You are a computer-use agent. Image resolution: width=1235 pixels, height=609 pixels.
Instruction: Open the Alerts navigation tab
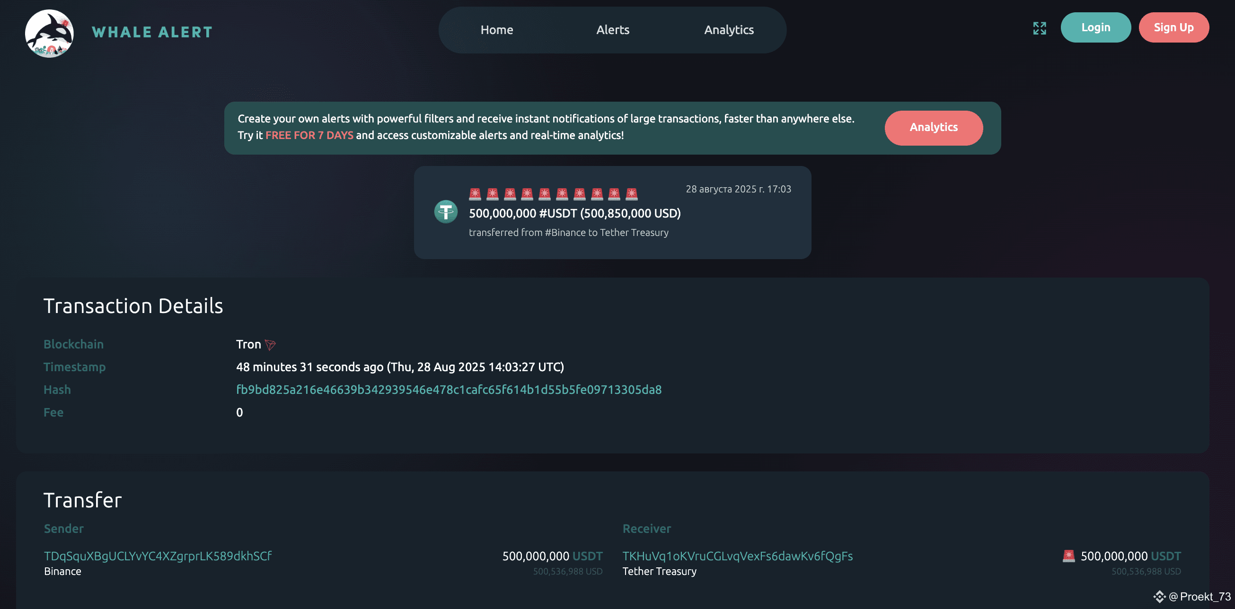(x=613, y=30)
